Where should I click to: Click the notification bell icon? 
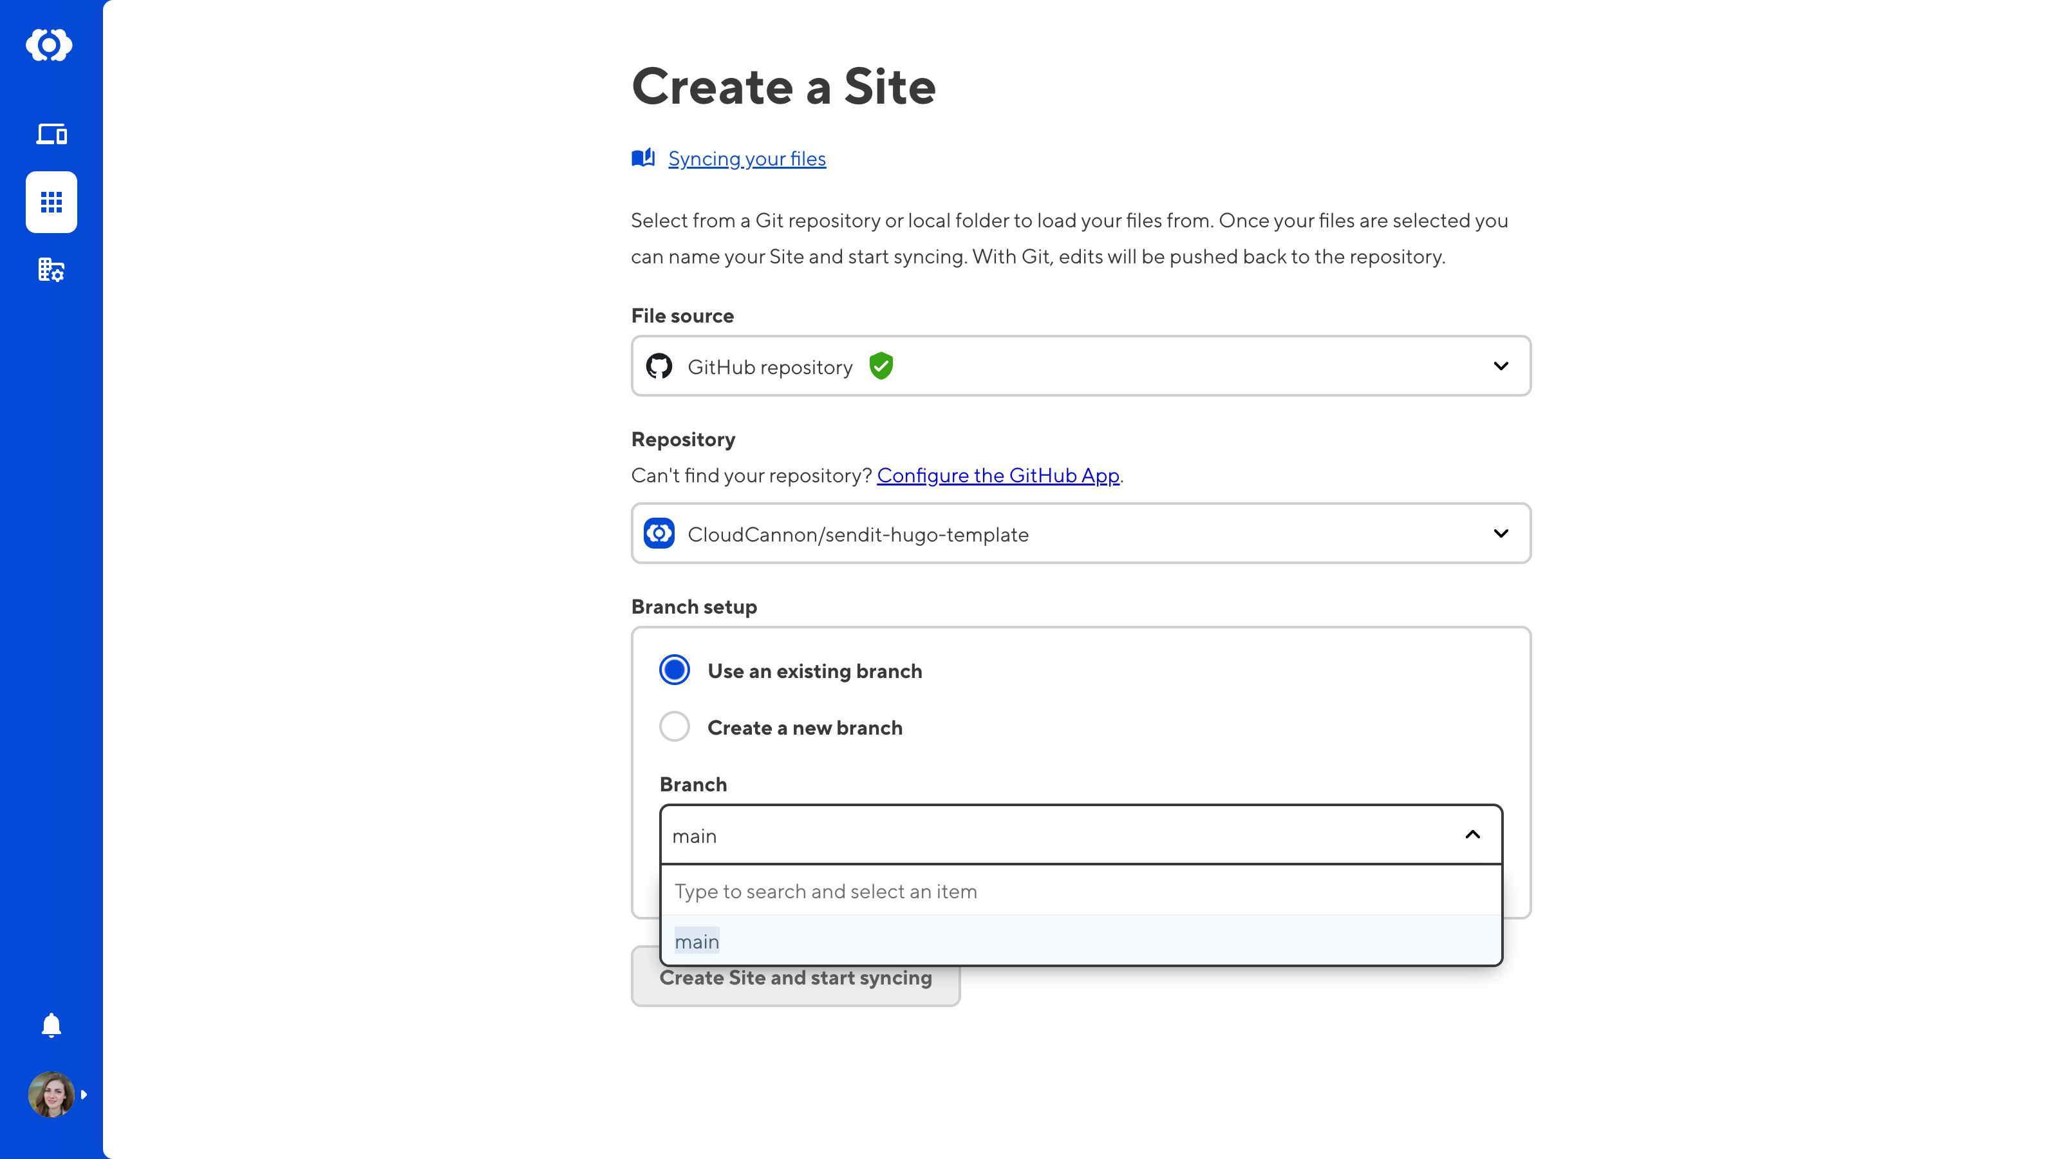pos(51,1026)
